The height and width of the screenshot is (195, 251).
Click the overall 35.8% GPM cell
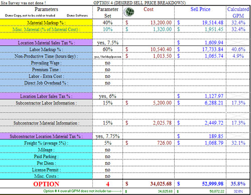tap(238, 184)
